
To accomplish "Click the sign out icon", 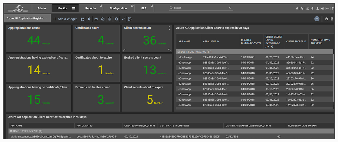I will [x=323, y=8].
